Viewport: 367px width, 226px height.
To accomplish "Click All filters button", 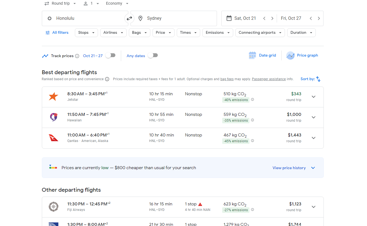I will tap(57, 33).
